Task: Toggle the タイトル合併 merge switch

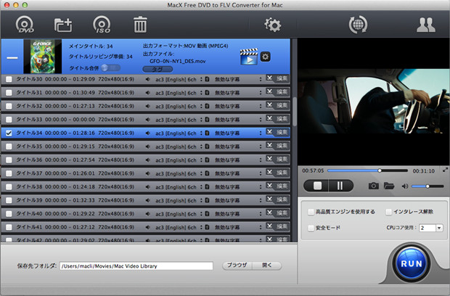Action: (110, 68)
